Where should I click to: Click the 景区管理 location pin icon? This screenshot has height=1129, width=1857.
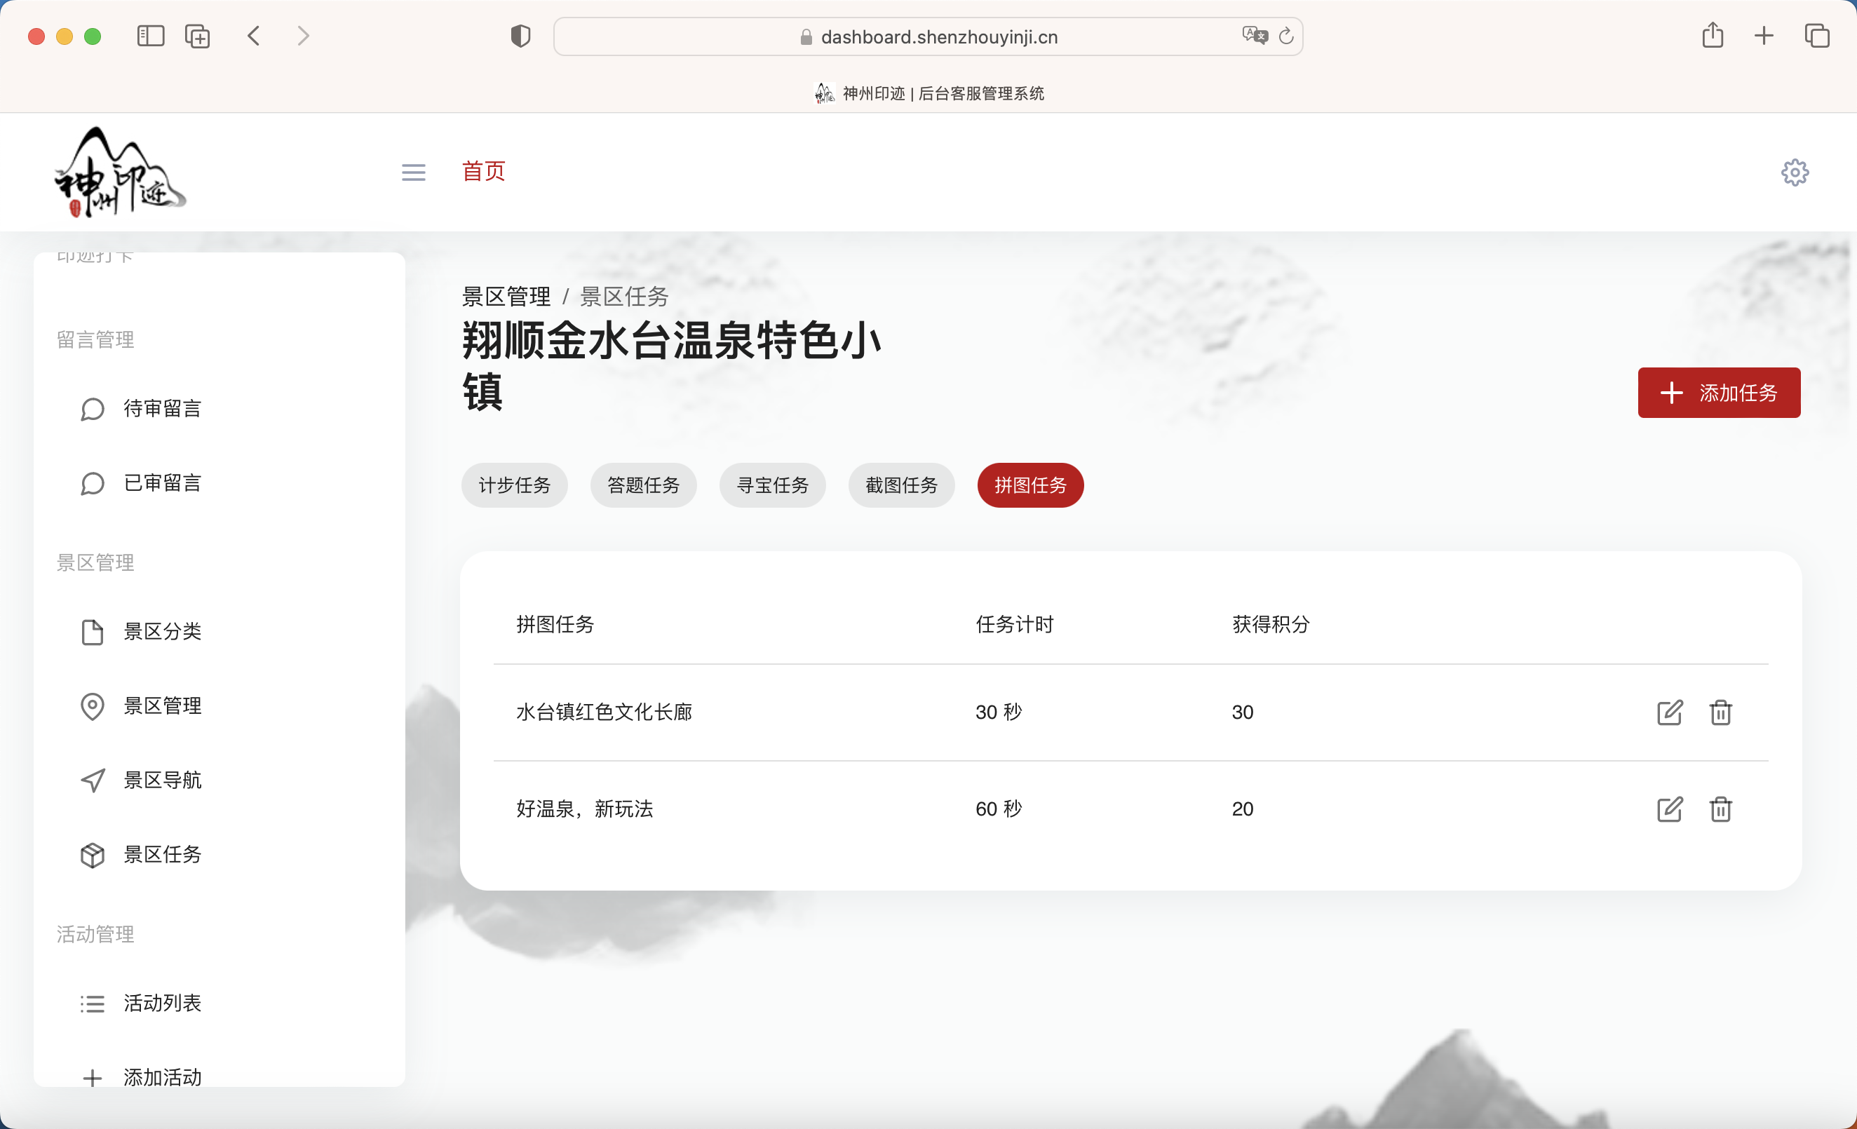92,706
